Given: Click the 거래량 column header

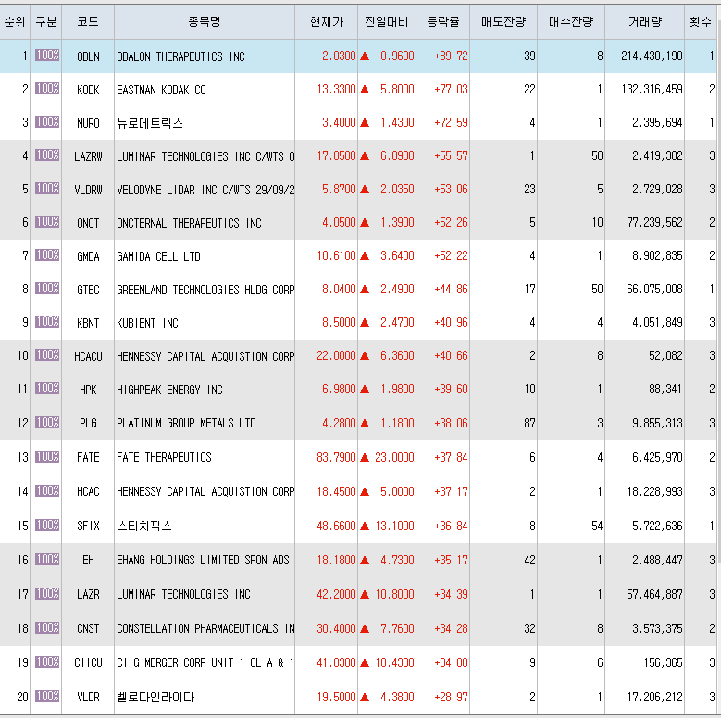Looking at the screenshot, I should point(645,21).
